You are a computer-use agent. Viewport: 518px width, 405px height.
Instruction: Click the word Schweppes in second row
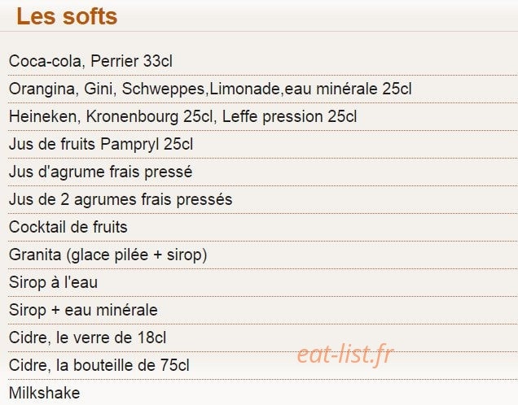point(164,89)
